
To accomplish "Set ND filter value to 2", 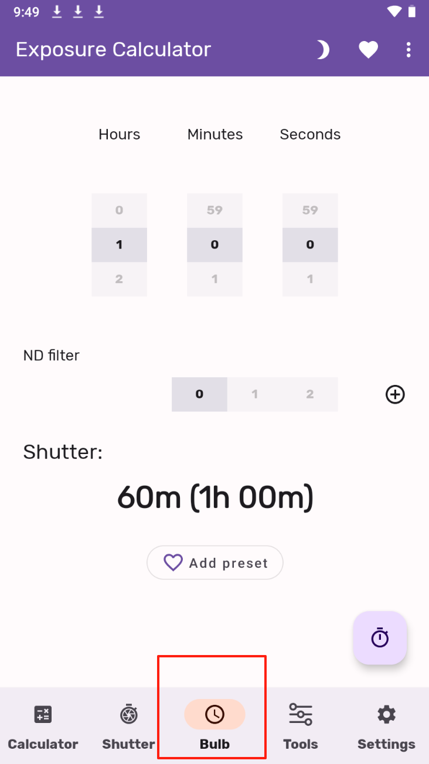I will pos(310,394).
